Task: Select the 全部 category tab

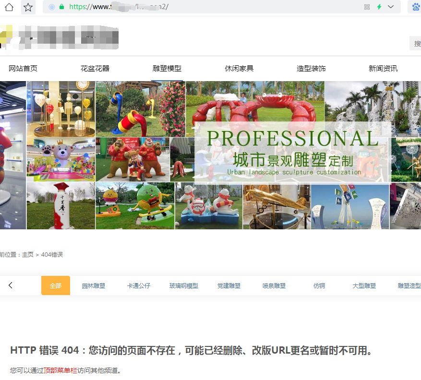Action: coord(56,285)
